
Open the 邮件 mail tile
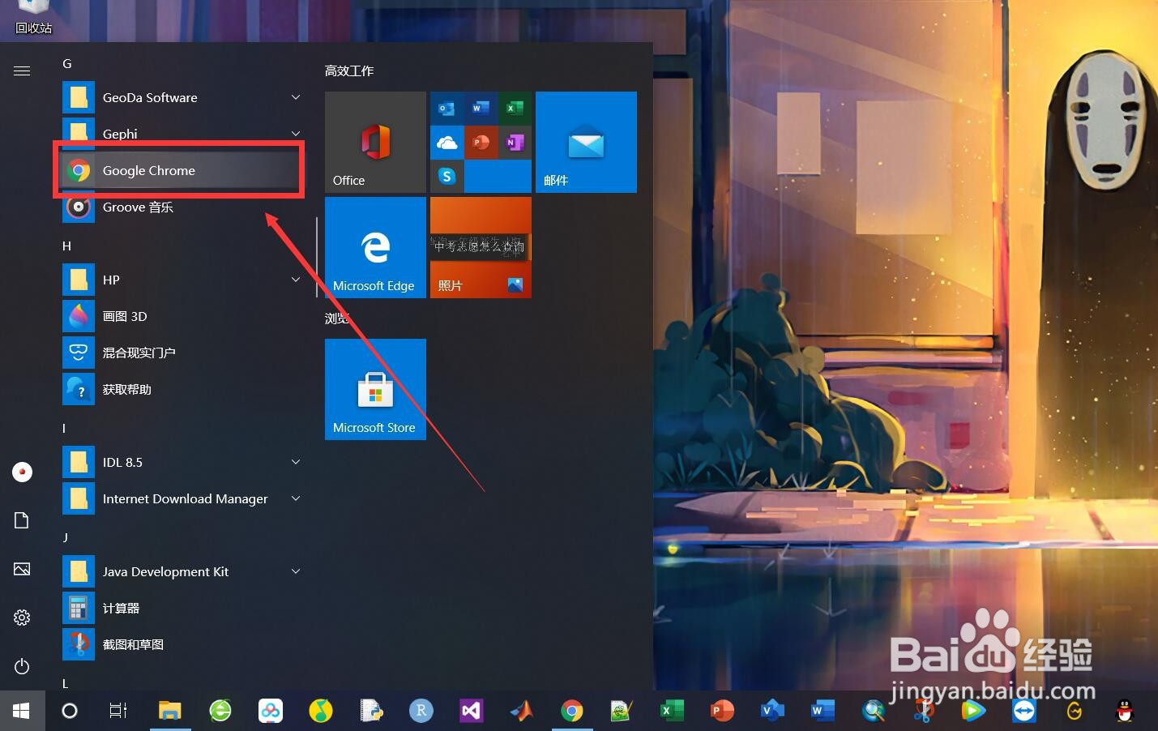[586, 142]
